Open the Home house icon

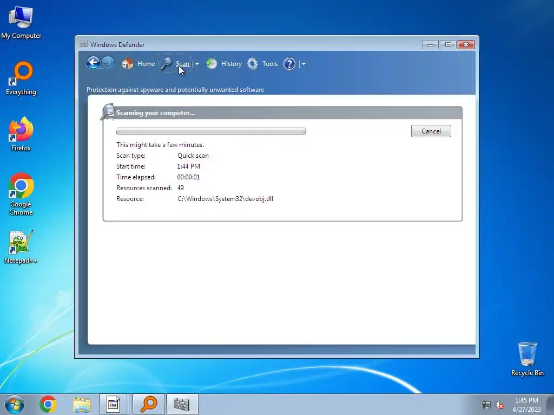(x=128, y=64)
